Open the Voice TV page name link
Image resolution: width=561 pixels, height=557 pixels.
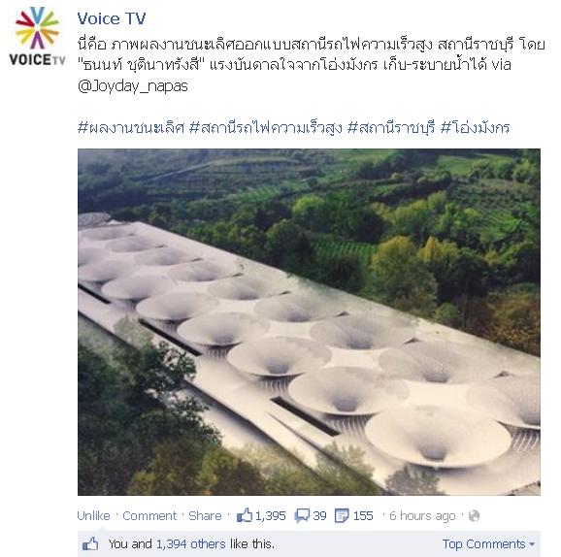(x=112, y=18)
